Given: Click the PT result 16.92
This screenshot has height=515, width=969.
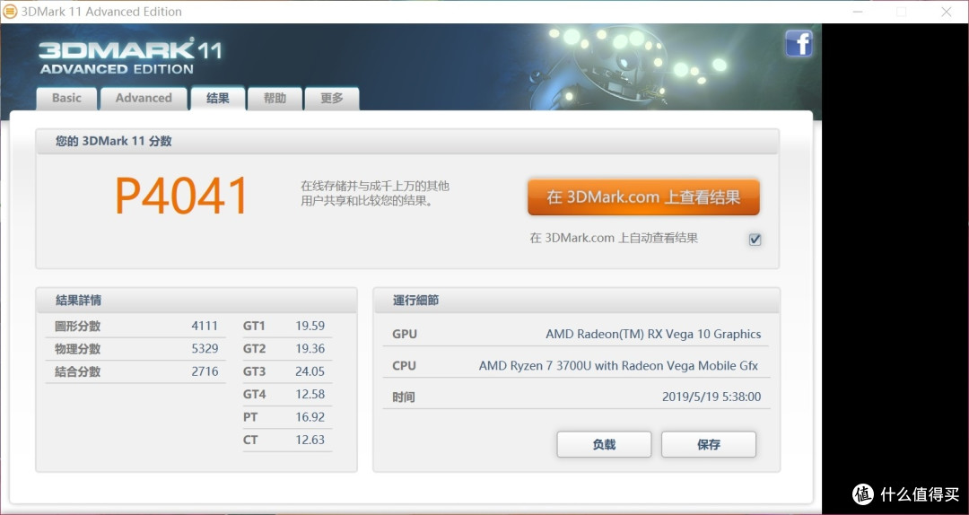Looking at the screenshot, I should click(x=310, y=417).
